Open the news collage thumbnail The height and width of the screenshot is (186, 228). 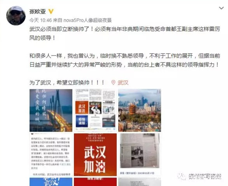tap(95, 110)
